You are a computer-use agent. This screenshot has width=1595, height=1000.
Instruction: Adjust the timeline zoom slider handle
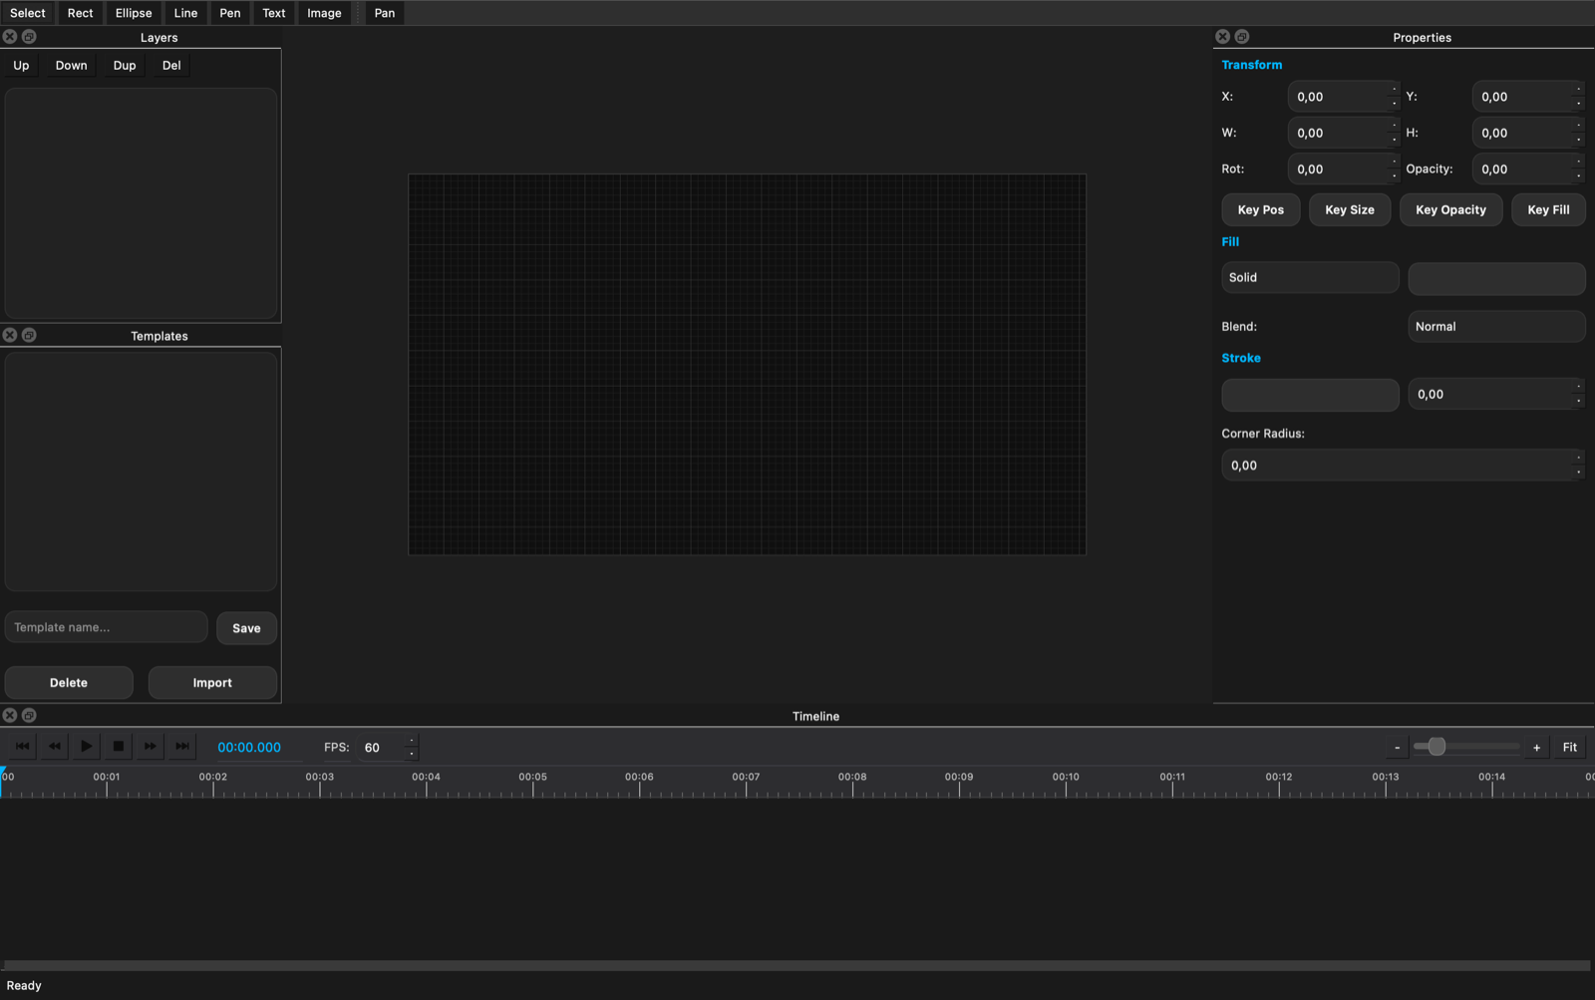1436,746
